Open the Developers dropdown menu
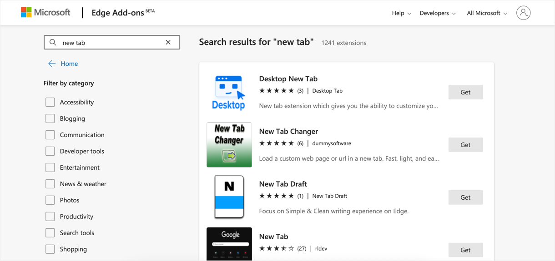This screenshot has width=555, height=261. 437,13
